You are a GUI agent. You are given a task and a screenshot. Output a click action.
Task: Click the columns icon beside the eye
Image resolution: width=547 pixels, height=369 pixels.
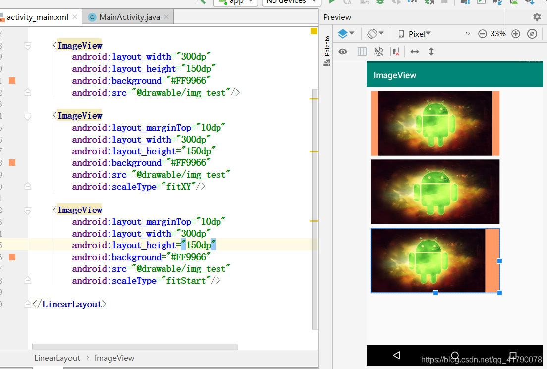click(362, 52)
